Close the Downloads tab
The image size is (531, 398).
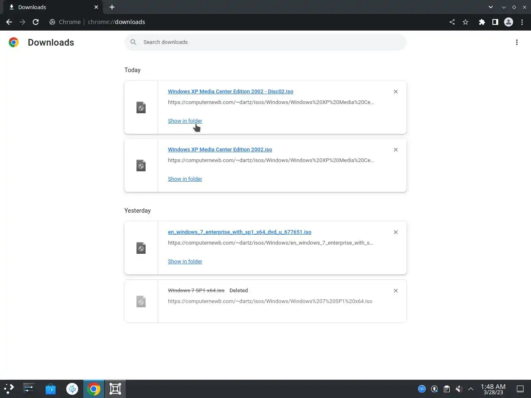pyautogui.click(x=96, y=7)
